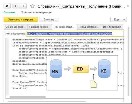Viewport: 132px width, 104px height.
Task: Open the Перед записью tab
Action: tap(89, 27)
